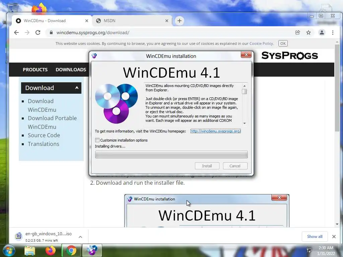Switch to the MSDN tab
The image size is (343, 257).
tap(132, 21)
